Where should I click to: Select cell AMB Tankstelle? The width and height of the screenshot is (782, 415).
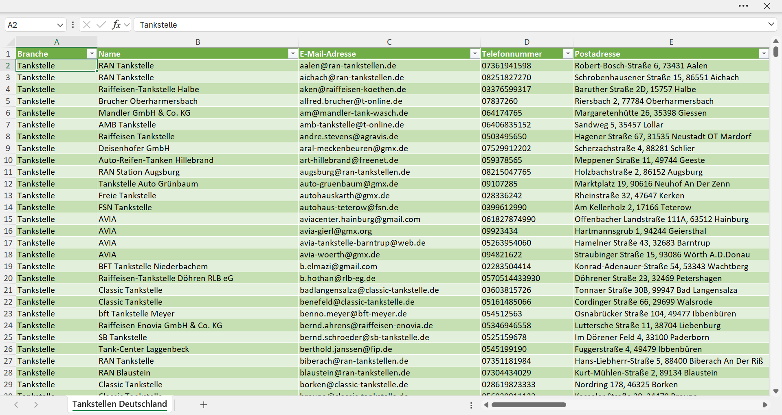tap(198, 125)
